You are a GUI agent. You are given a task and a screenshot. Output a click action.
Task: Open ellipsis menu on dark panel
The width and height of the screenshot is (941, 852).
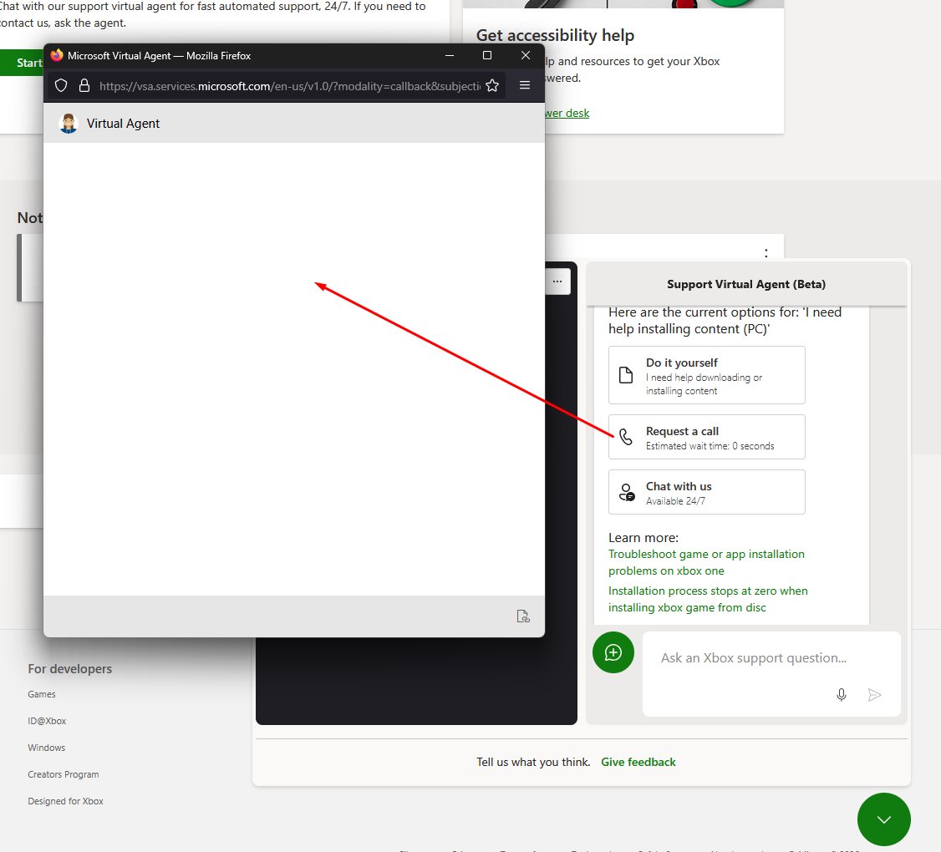[x=557, y=281]
